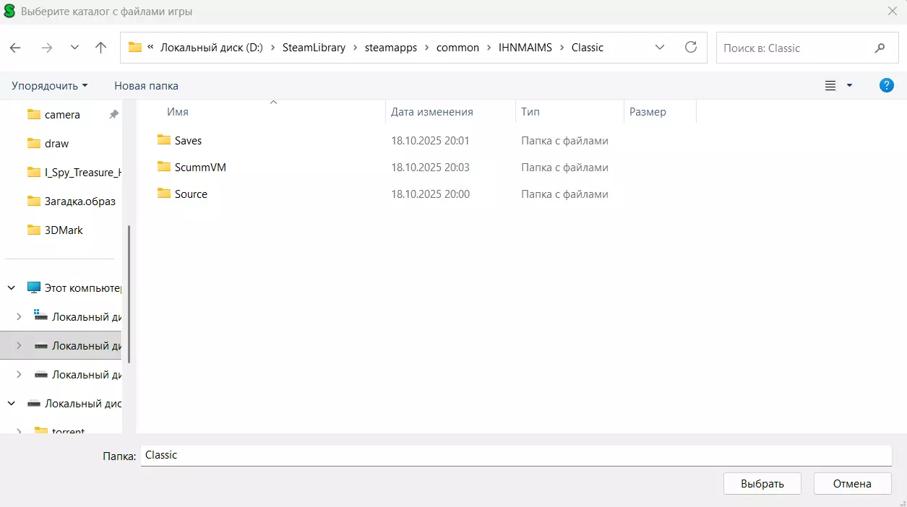The height and width of the screenshot is (507, 907).
Task: Click the search magnifier icon
Action: (x=880, y=48)
